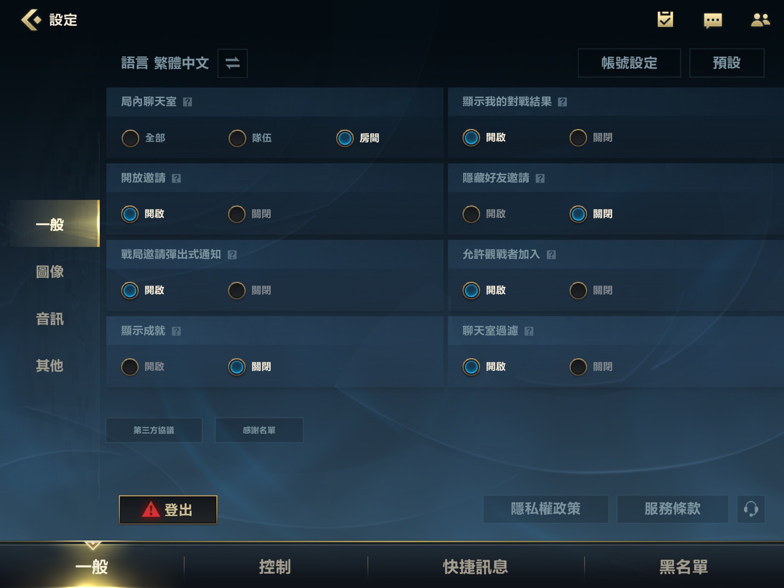784x588 pixels.
Task: Open customer support headset icon
Action: [x=751, y=509]
